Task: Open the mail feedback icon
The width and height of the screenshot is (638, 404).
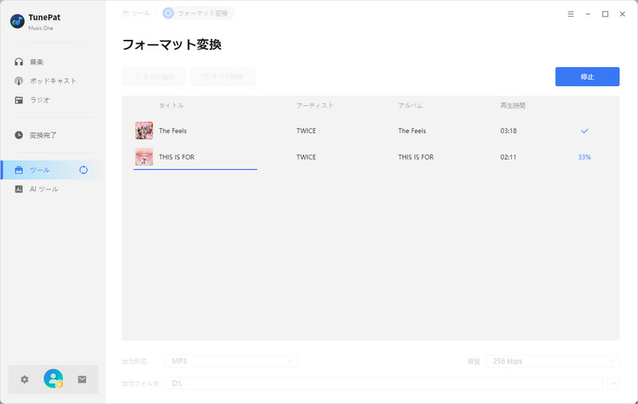Action: 82,379
